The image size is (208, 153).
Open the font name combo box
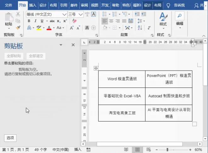pyautogui.click(x=46, y=14)
